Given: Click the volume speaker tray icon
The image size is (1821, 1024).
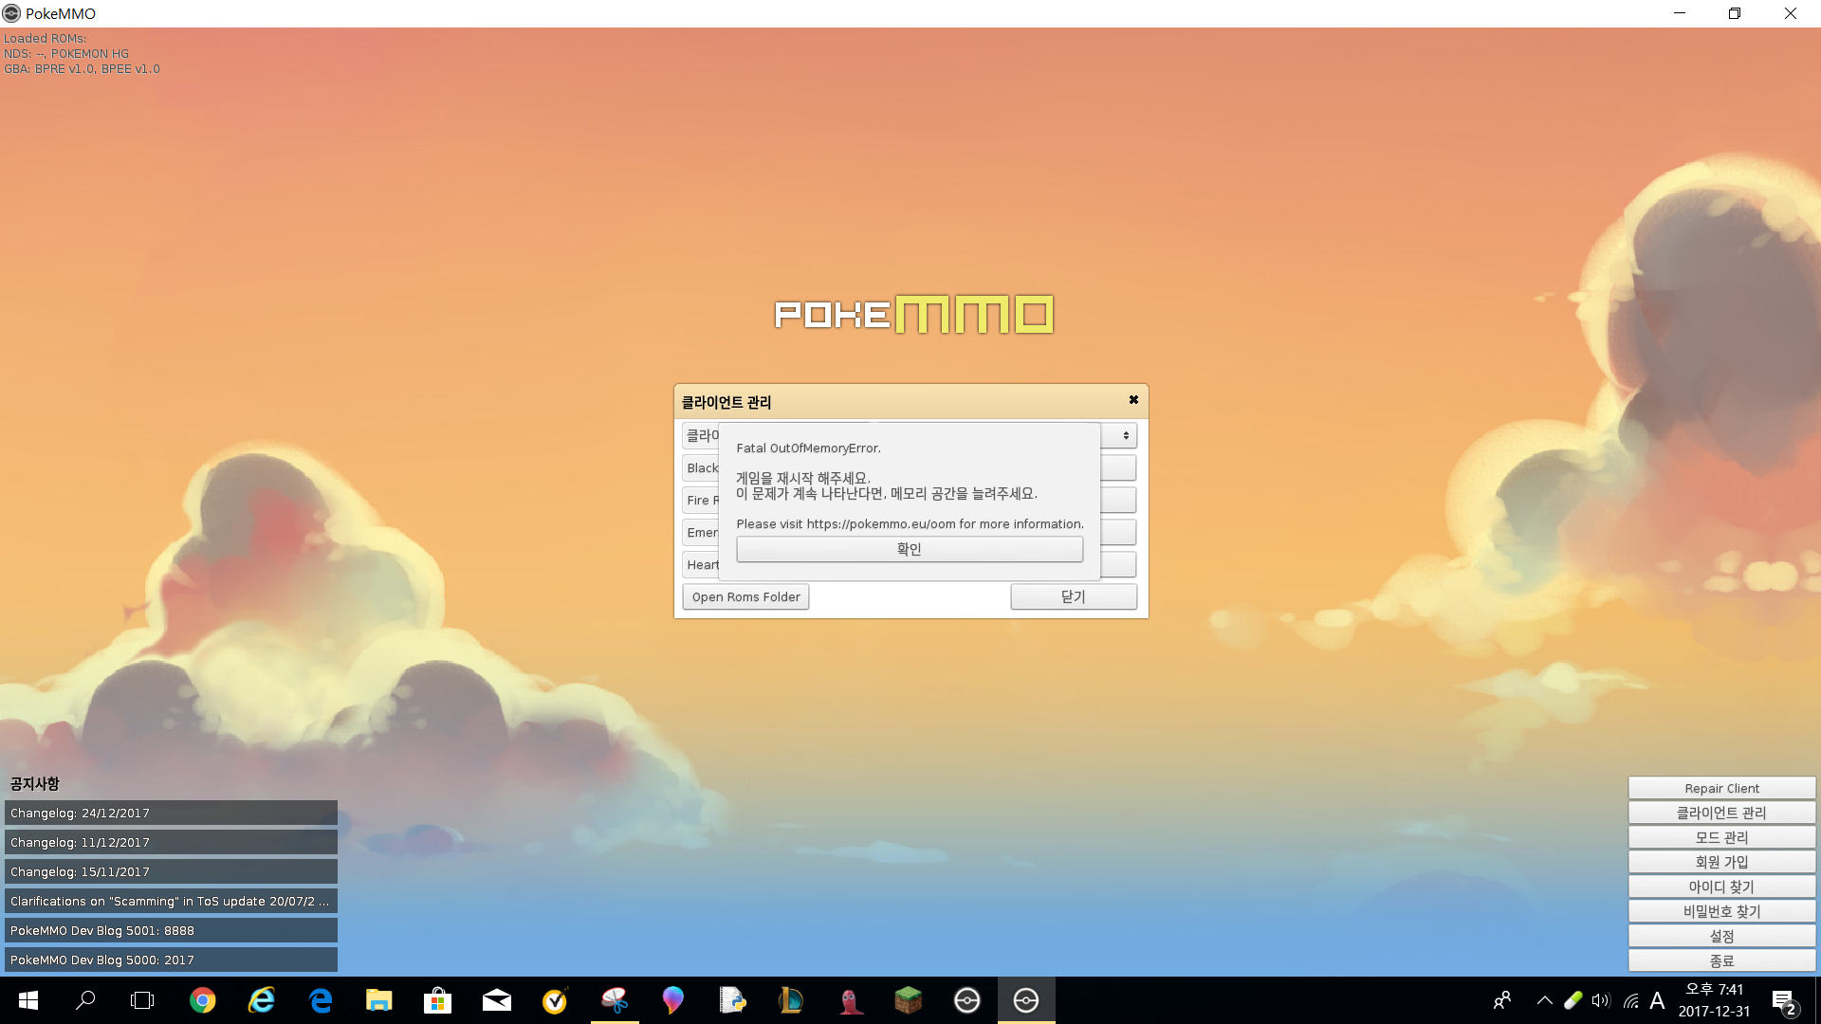Looking at the screenshot, I should [x=1601, y=1000].
